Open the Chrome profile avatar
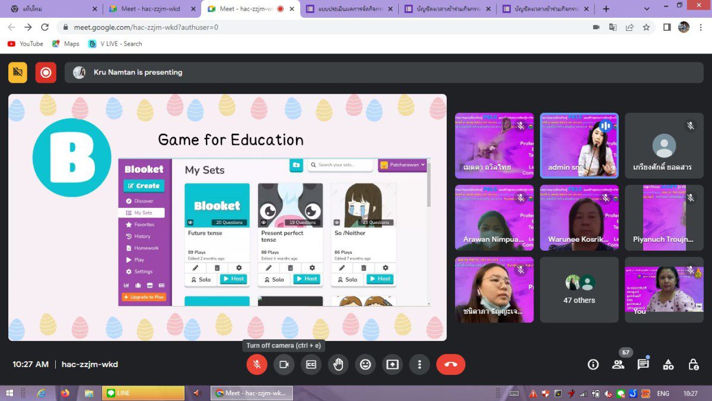The height and width of the screenshot is (401, 712). (x=684, y=27)
